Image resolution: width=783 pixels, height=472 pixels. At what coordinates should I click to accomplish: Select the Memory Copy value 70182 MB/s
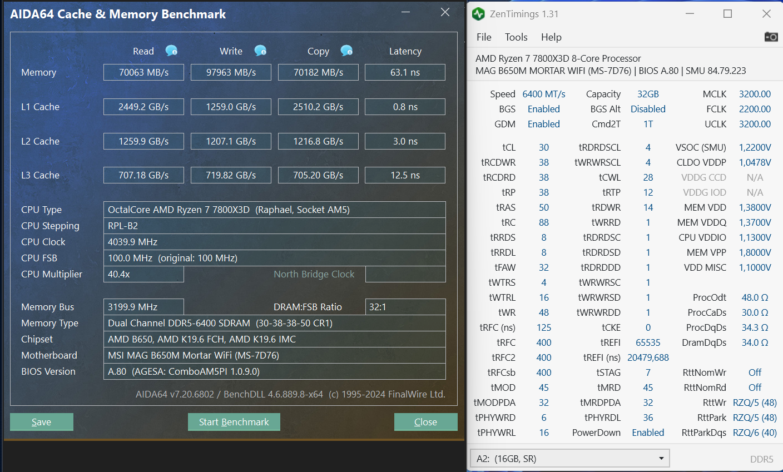click(x=318, y=72)
